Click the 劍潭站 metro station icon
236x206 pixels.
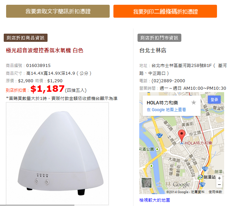[200, 177]
